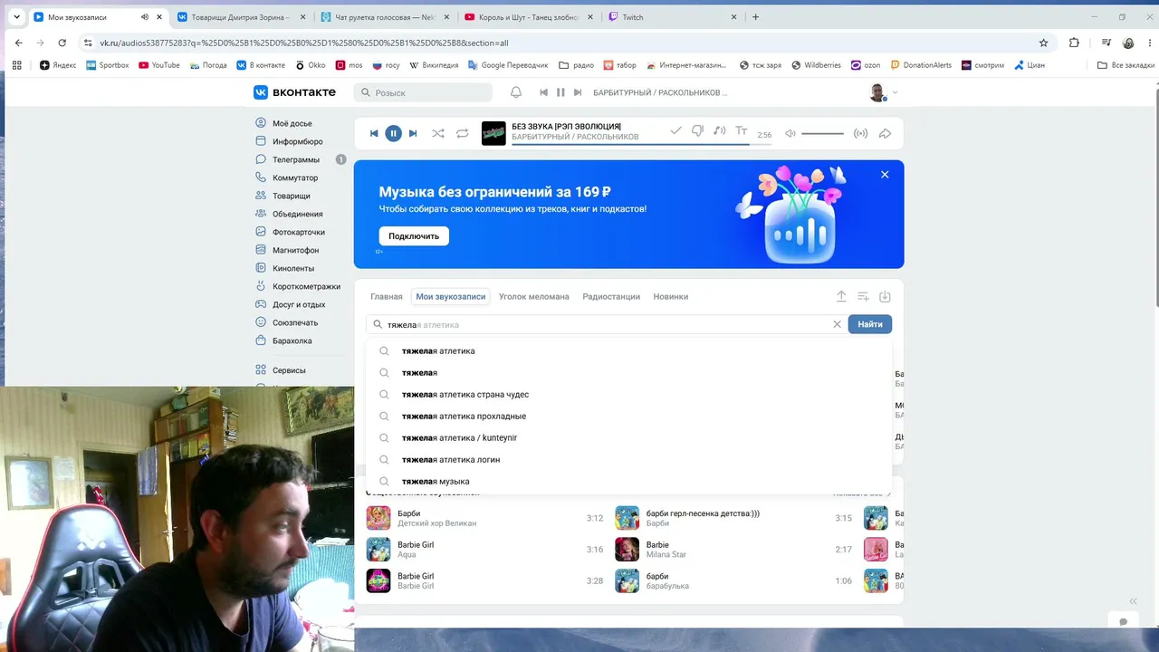
Task: Open the Wildberries bookmark
Action: [816, 65]
